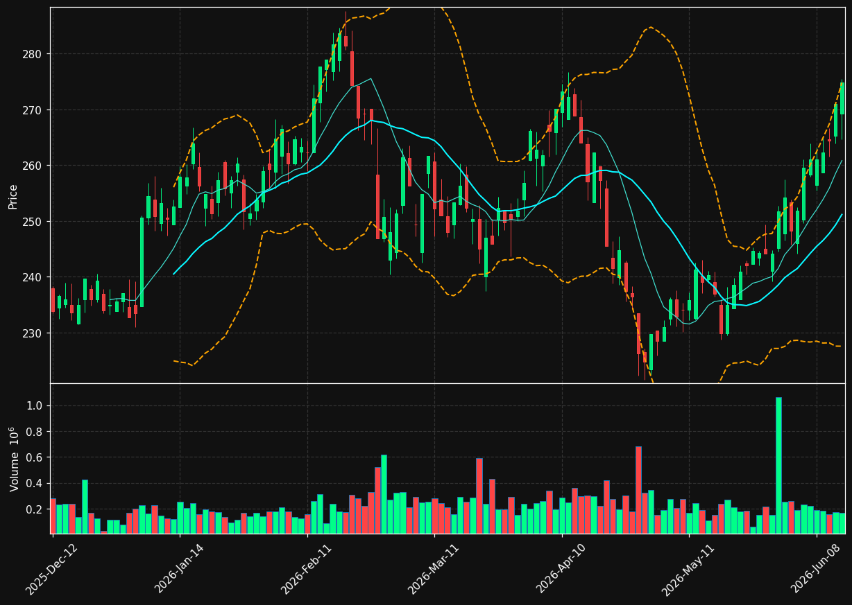852x605 pixels.
Task: Click the Price axis title
Action: point(13,196)
